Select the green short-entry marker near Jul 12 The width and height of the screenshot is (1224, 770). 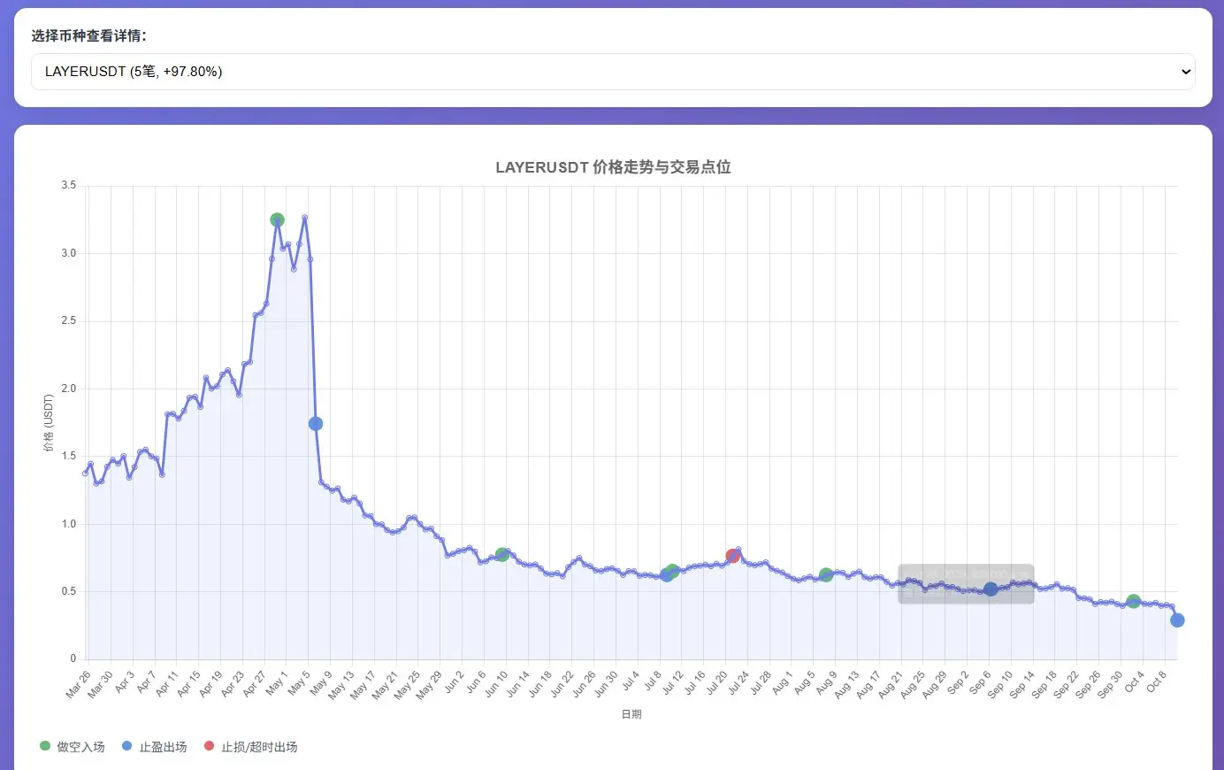pos(673,571)
